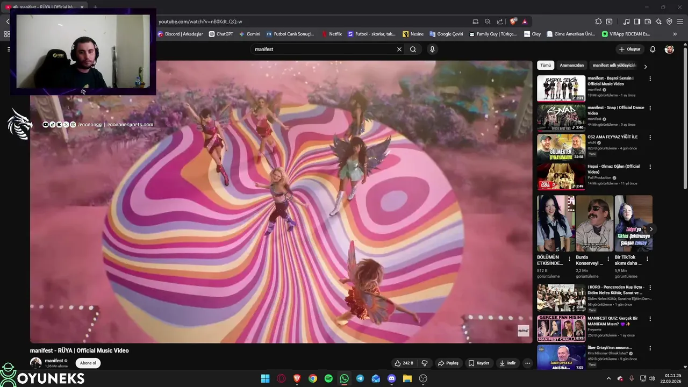The width and height of the screenshot is (688, 387).
Task: Show hidden system tray icons chevron
Action: click(608, 378)
